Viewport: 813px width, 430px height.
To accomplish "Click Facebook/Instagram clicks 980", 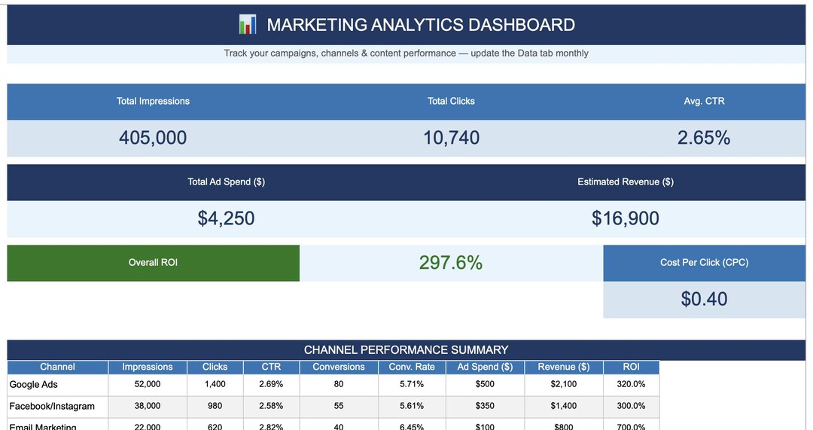I will tap(215, 406).
